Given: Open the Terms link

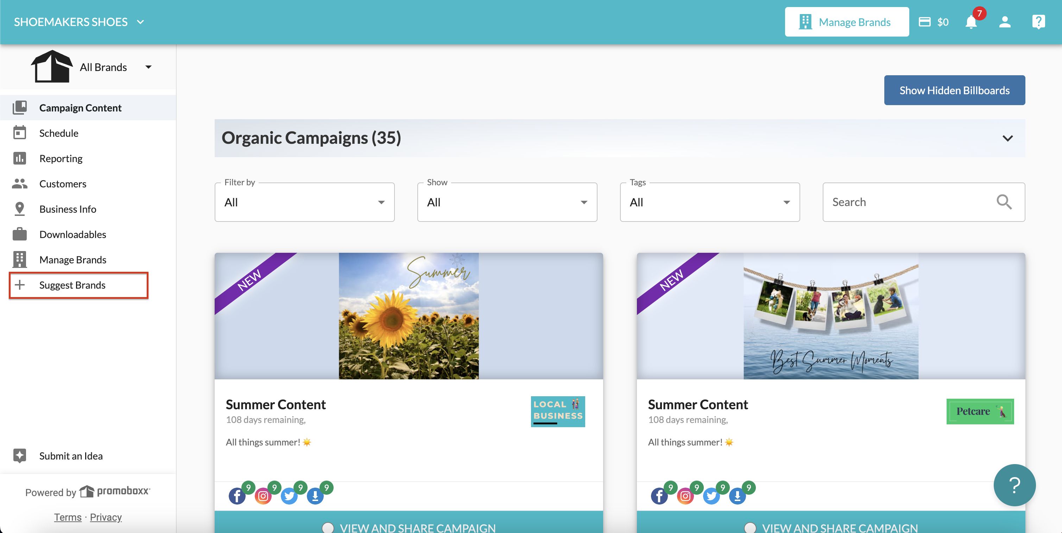Looking at the screenshot, I should coord(68,516).
